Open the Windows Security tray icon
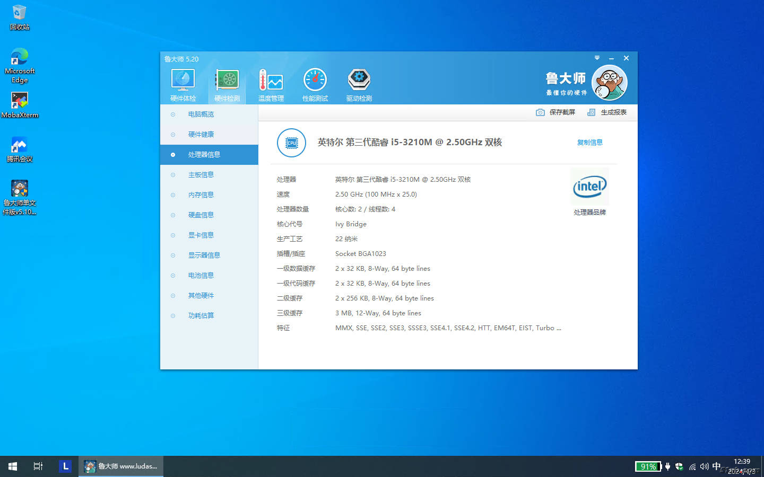764x477 pixels. point(679,466)
